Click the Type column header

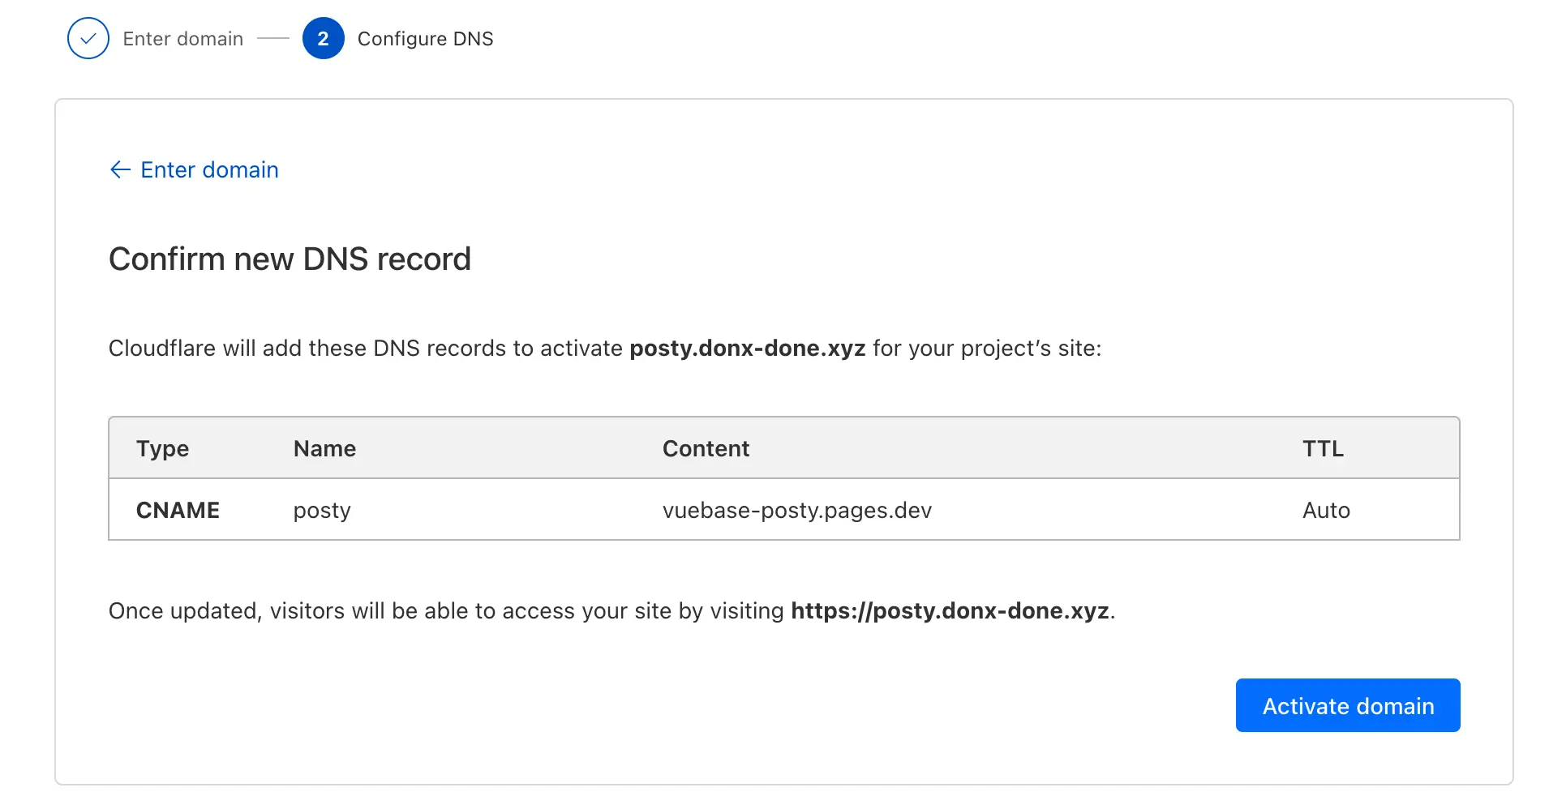point(162,448)
